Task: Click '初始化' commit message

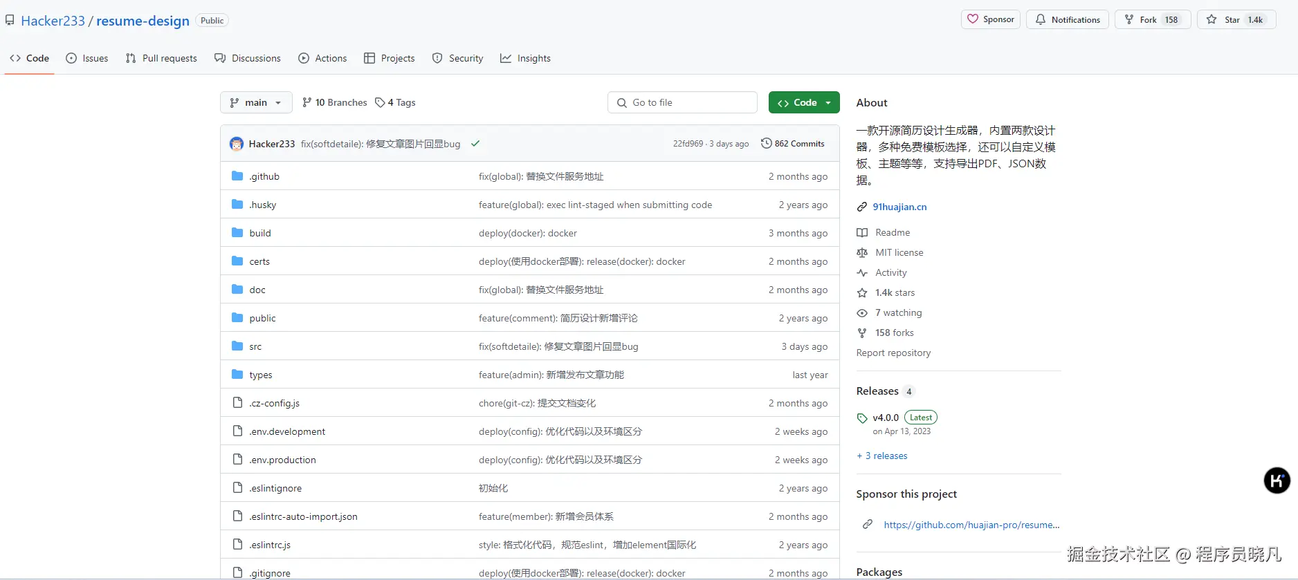Action: pyautogui.click(x=493, y=488)
